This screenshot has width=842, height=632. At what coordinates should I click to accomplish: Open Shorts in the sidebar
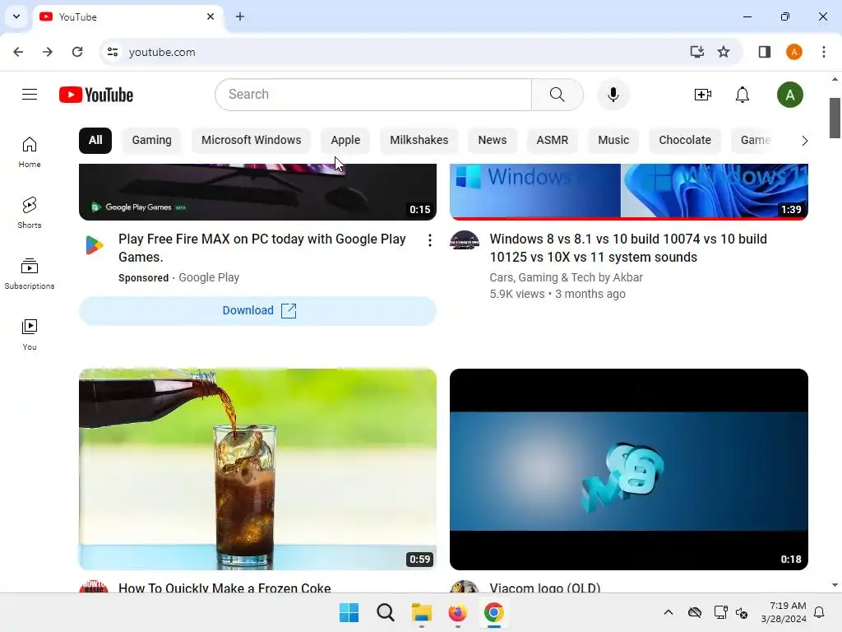(30, 213)
